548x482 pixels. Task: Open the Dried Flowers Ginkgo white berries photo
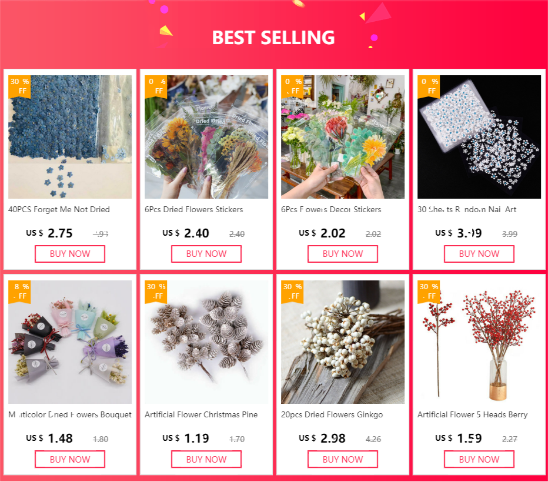click(342, 342)
